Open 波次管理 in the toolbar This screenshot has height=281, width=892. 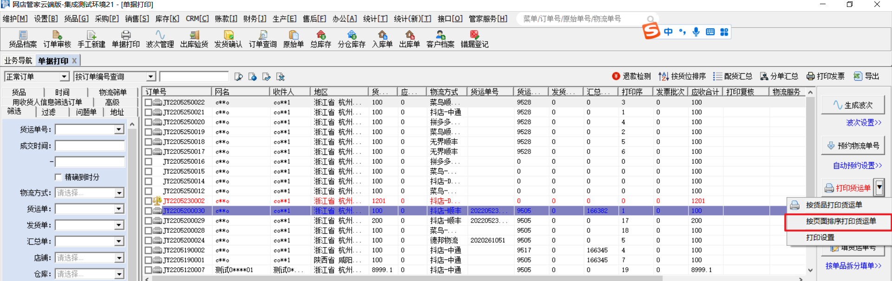coord(160,39)
